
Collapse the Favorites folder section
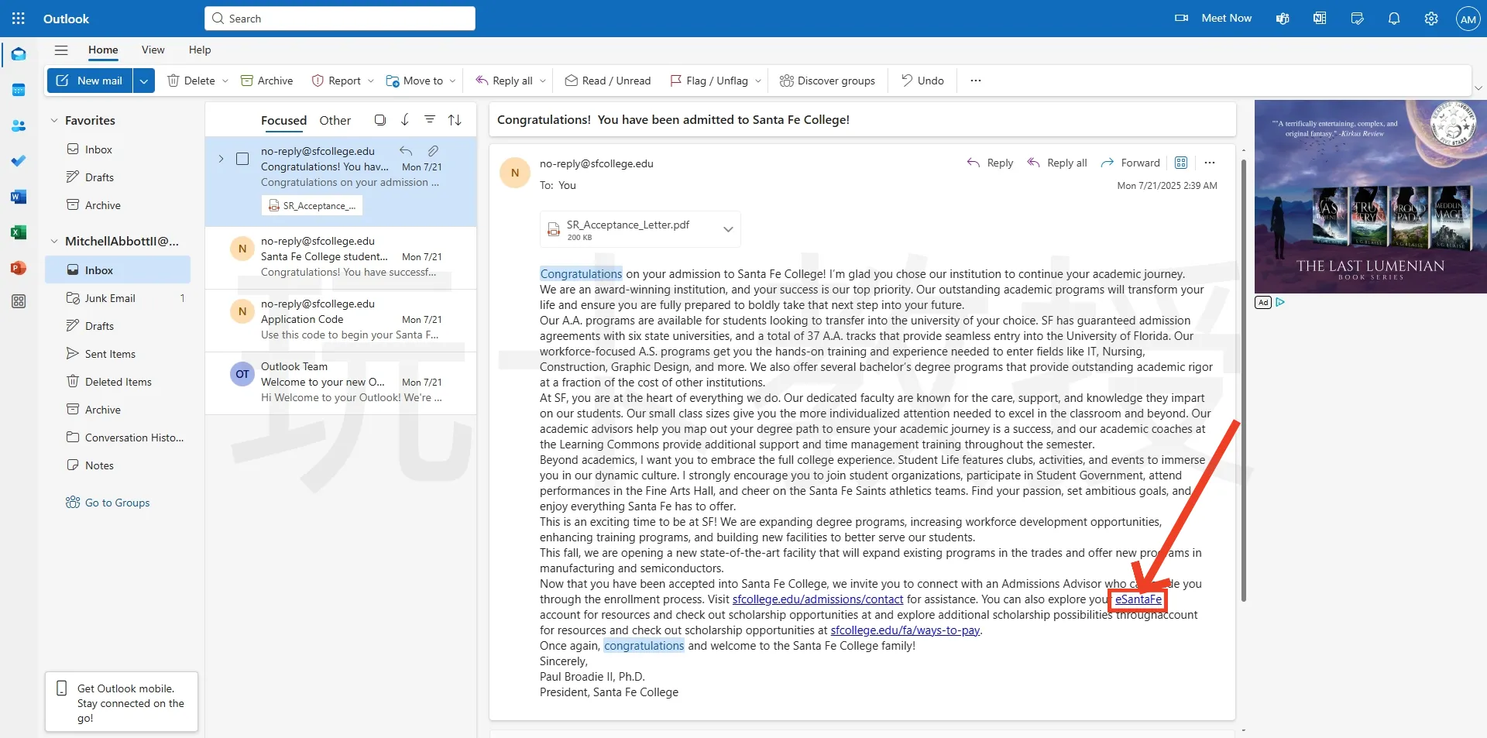pos(54,121)
